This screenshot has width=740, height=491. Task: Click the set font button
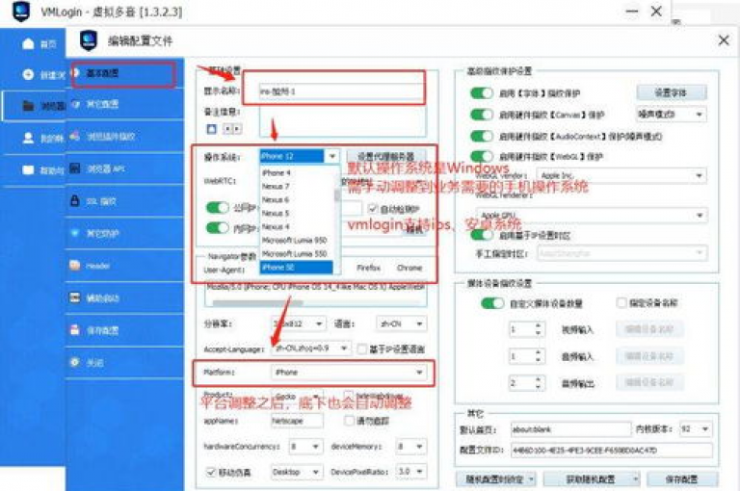(671, 92)
